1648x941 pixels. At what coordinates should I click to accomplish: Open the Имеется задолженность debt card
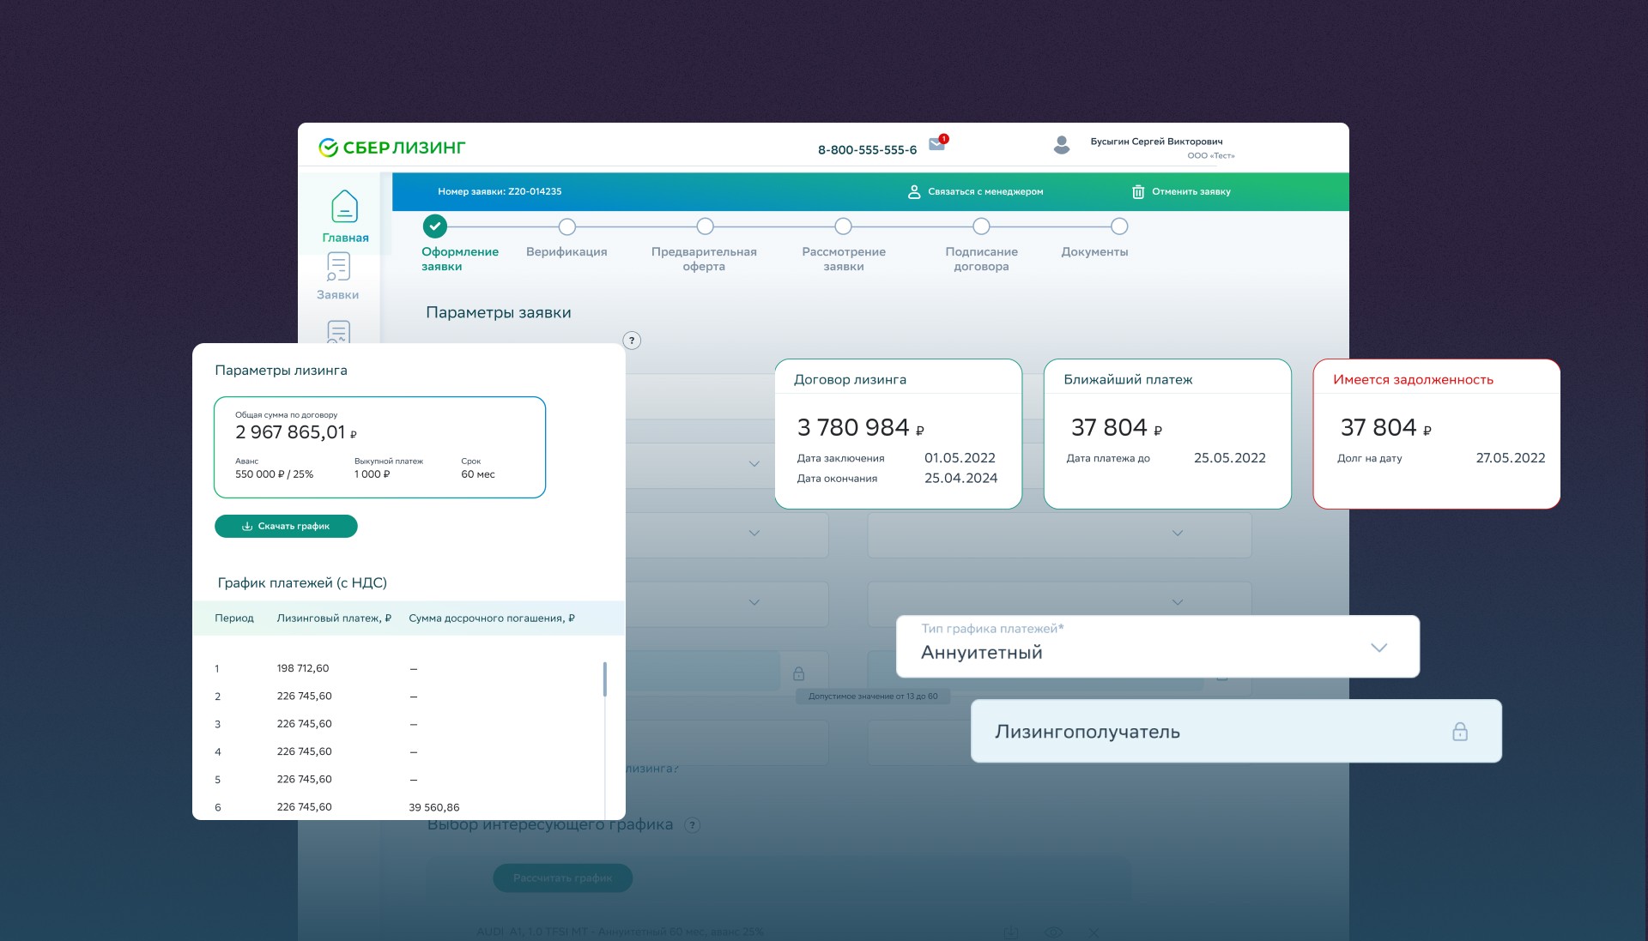tap(1436, 434)
